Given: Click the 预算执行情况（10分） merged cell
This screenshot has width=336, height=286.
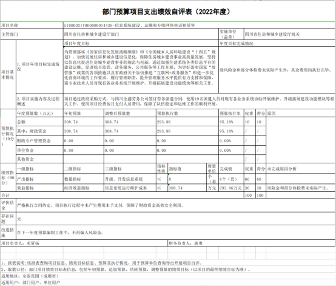Looking at the screenshot, I should [x=8, y=136].
